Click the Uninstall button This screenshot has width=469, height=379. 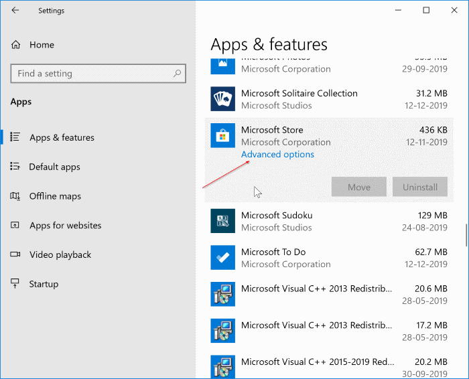pyautogui.click(x=420, y=187)
